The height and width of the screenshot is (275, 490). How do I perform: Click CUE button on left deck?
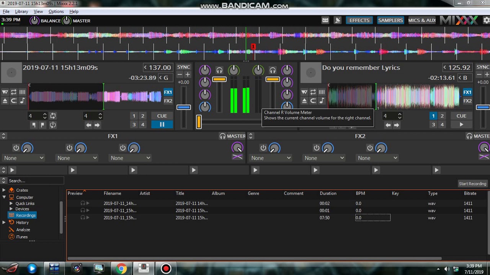(x=162, y=116)
